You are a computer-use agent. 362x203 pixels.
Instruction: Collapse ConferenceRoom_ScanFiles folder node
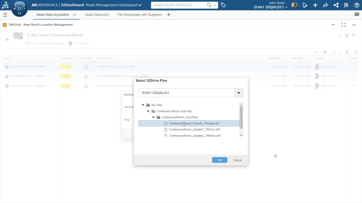153,117
